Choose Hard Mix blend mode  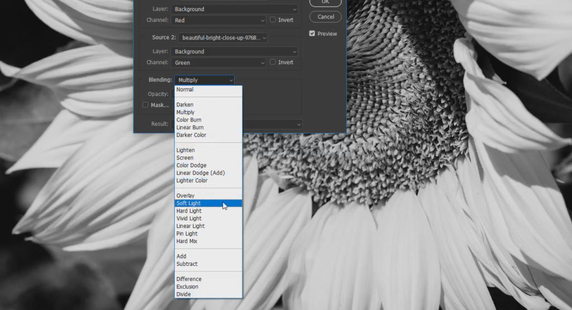click(x=187, y=241)
